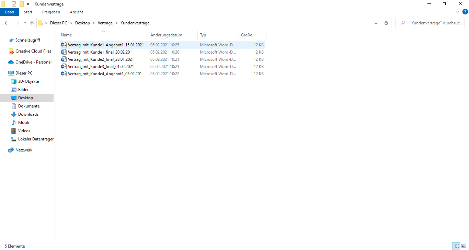This screenshot has height=250, width=469.
Task: Navigate to Verträge in the breadcrumb
Action: [x=106, y=23]
